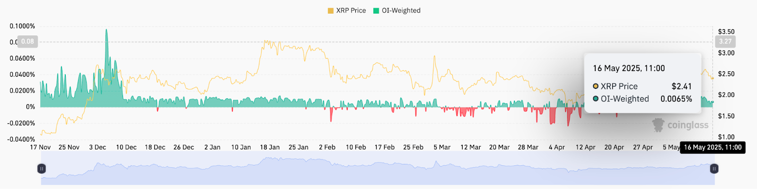Screen dimensions: 757x189
Task: Click the green OI-Weighted legend swatch
Action: pos(376,10)
